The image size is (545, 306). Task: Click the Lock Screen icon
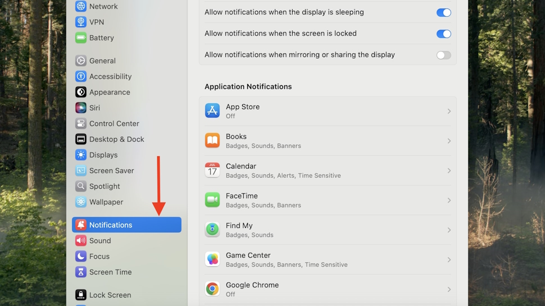coord(81,295)
